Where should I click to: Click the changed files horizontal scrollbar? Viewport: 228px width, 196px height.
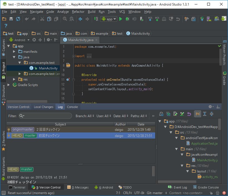tap(177, 182)
